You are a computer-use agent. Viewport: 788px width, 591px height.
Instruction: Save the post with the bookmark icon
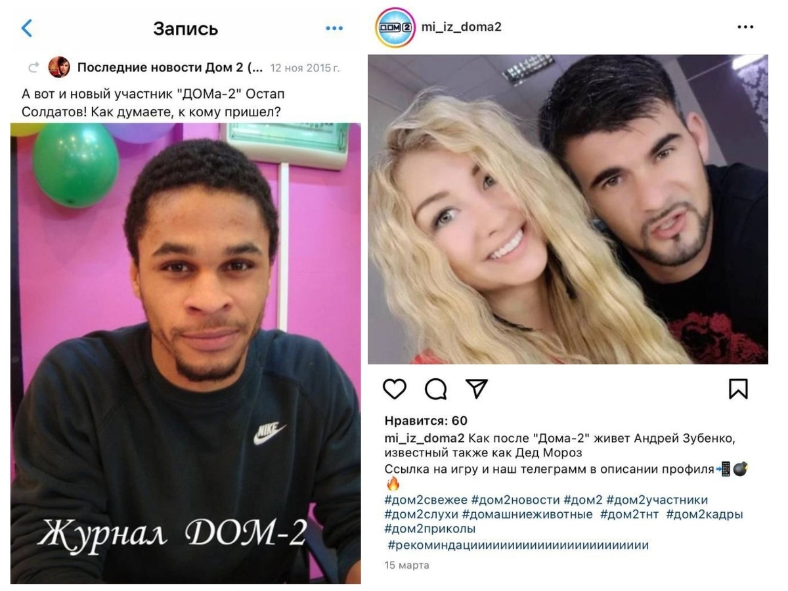(738, 389)
